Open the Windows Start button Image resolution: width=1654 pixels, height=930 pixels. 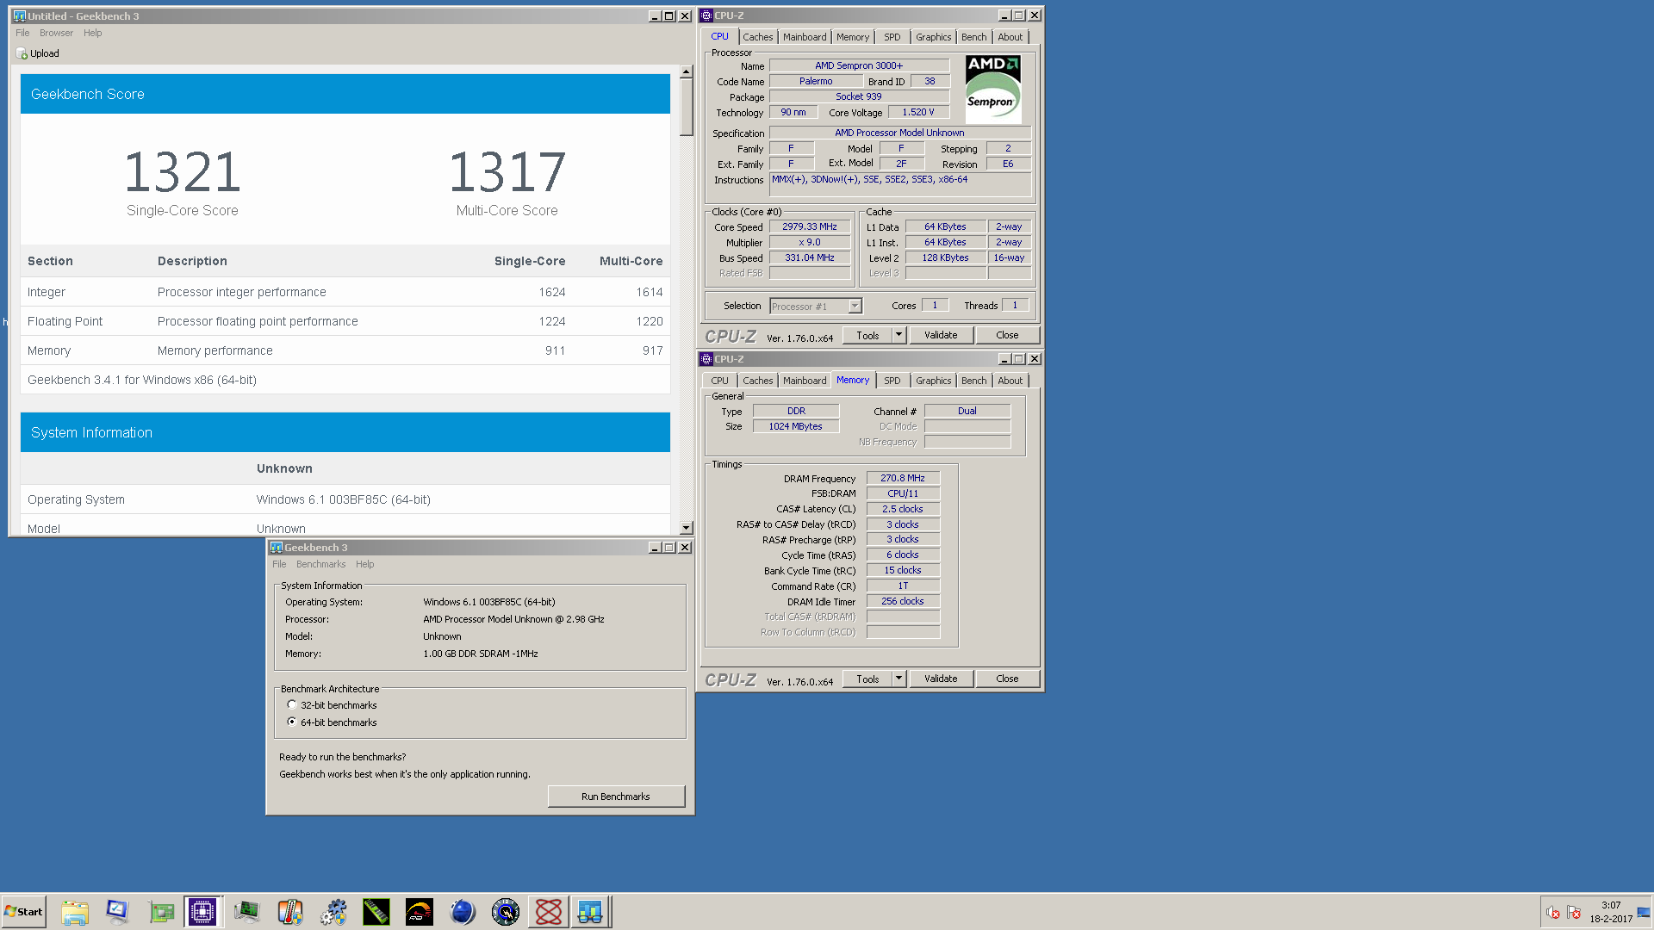[x=23, y=912]
